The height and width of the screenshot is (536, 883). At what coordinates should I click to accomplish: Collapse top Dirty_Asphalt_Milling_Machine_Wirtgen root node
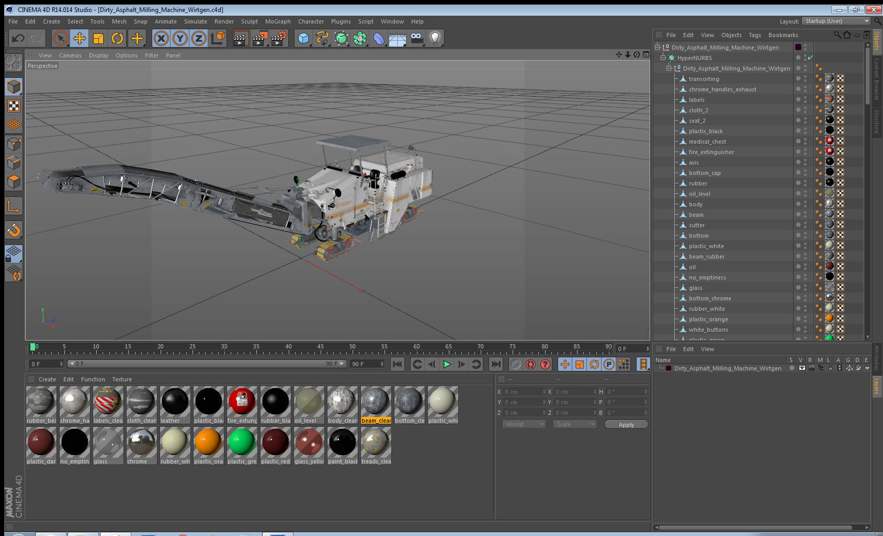[x=657, y=47]
